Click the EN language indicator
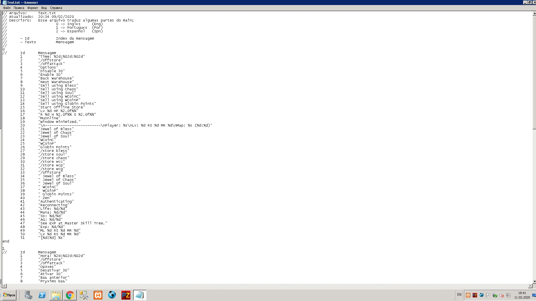The height and width of the screenshot is (301, 536). point(459,295)
